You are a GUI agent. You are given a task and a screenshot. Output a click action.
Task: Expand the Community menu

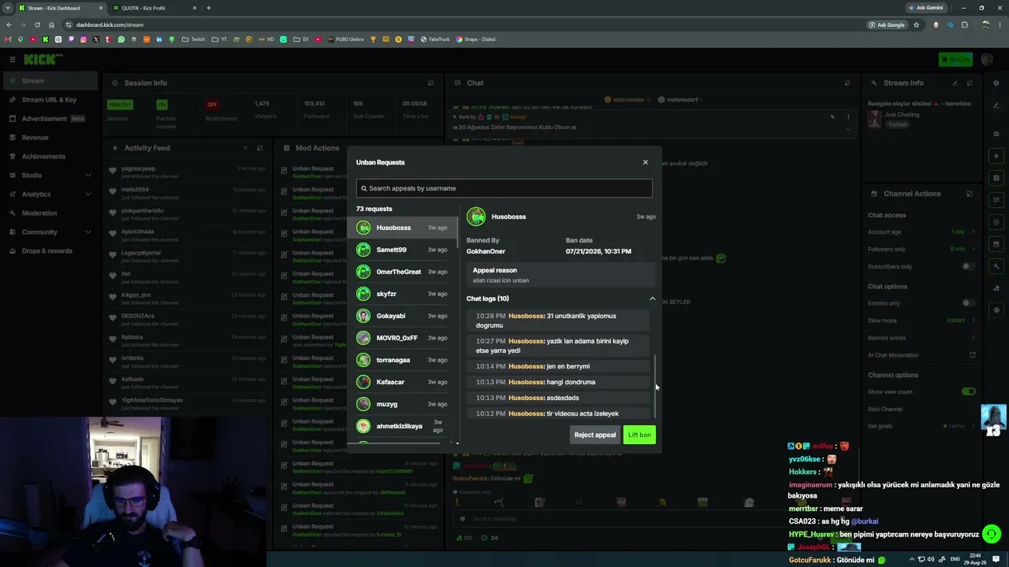pyautogui.click(x=49, y=232)
